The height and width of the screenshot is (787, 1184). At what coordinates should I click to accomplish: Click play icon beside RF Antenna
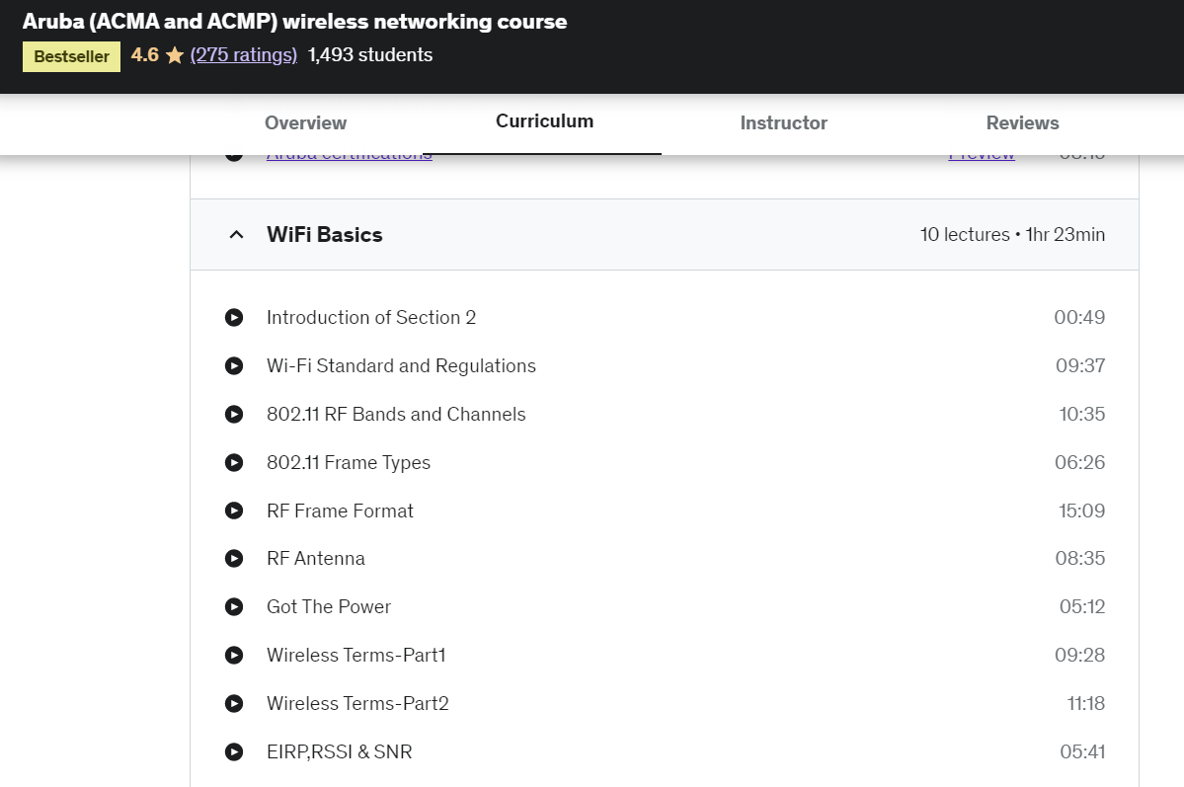point(234,558)
